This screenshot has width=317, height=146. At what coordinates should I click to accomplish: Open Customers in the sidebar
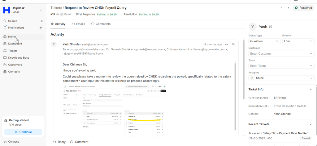[23, 65]
